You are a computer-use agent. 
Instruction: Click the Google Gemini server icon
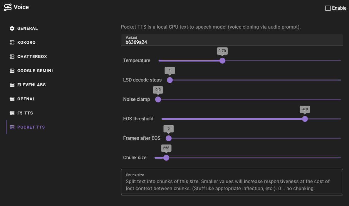12,71
